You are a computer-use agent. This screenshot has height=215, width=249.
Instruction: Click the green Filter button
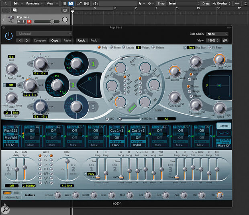pyautogui.click(x=132, y=108)
